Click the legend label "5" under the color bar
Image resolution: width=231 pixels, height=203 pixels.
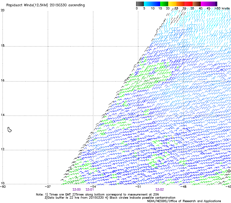(x=144, y=8)
